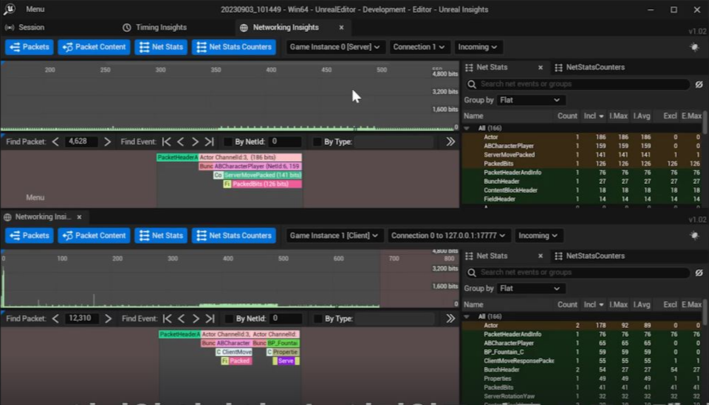Toggle Packet Content view in bottom Client toolbar

(94, 235)
